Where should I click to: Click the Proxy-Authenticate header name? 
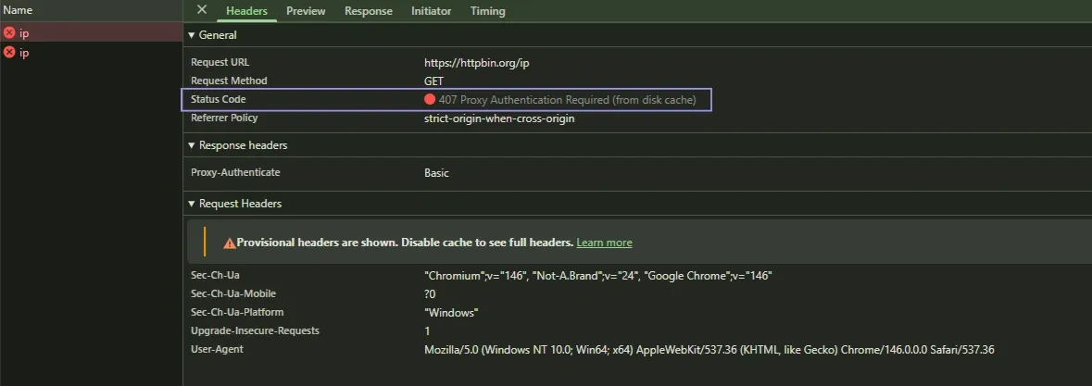pyautogui.click(x=235, y=172)
